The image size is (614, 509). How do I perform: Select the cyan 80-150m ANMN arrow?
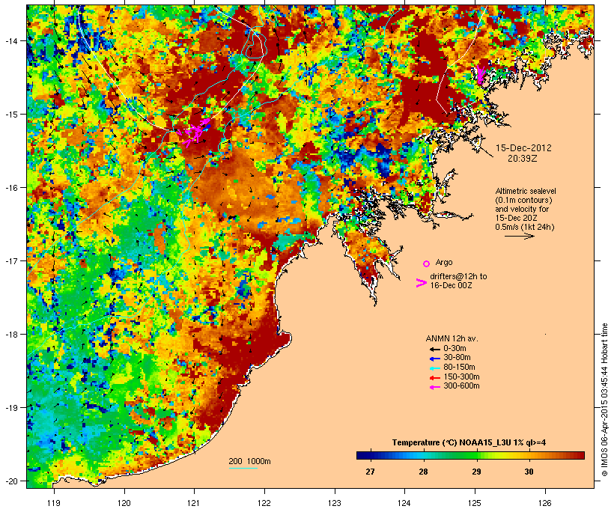pyautogui.click(x=435, y=368)
